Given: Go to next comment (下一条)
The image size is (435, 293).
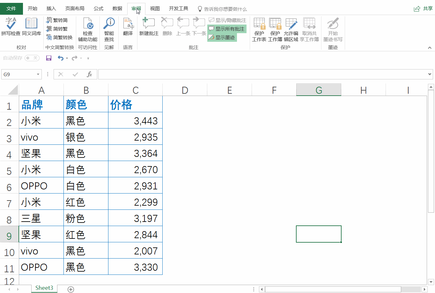Looking at the screenshot, I should coord(199,27).
